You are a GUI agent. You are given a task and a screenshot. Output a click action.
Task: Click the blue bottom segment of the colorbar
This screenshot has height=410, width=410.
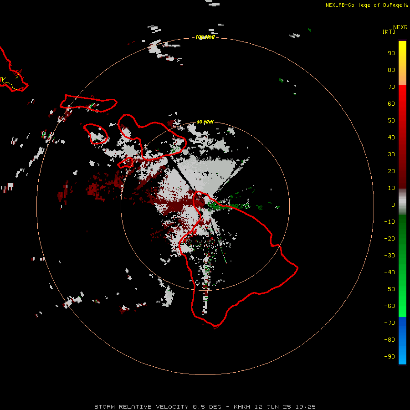click(x=402, y=341)
